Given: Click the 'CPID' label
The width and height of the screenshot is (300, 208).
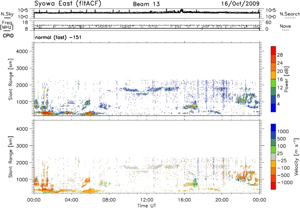Looking at the screenshot, I should click(8, 36).
